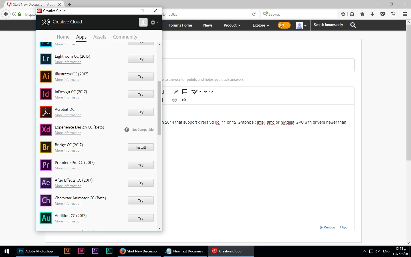Open New Text Document taskbar item

[x=186, y=251]
